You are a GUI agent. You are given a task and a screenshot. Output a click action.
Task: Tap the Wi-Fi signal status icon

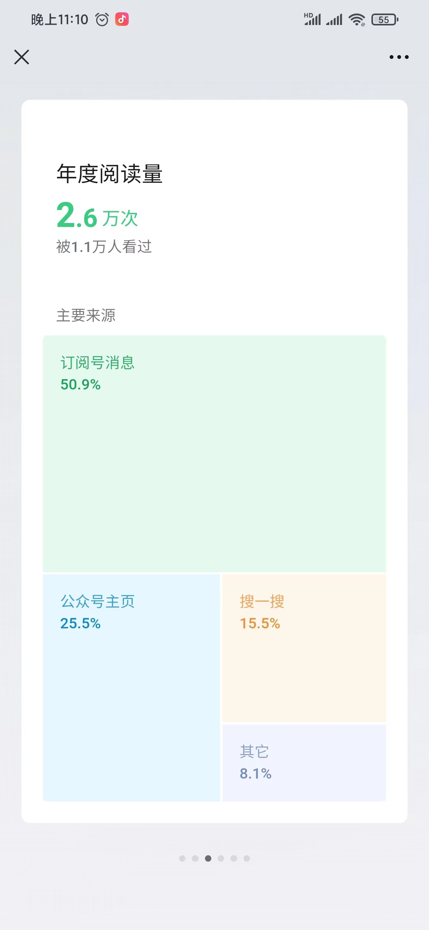(357, 19)
